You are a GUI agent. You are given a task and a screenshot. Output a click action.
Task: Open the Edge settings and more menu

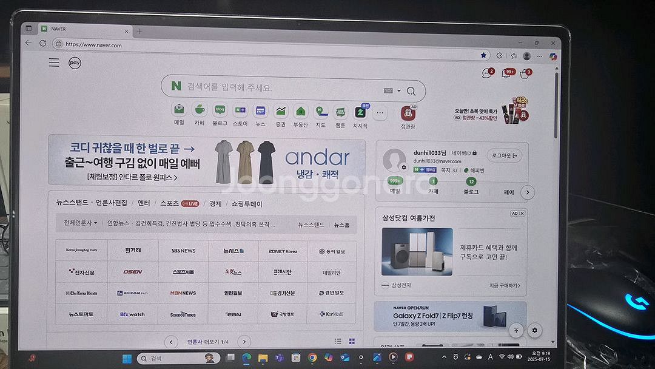pos(540,56)
